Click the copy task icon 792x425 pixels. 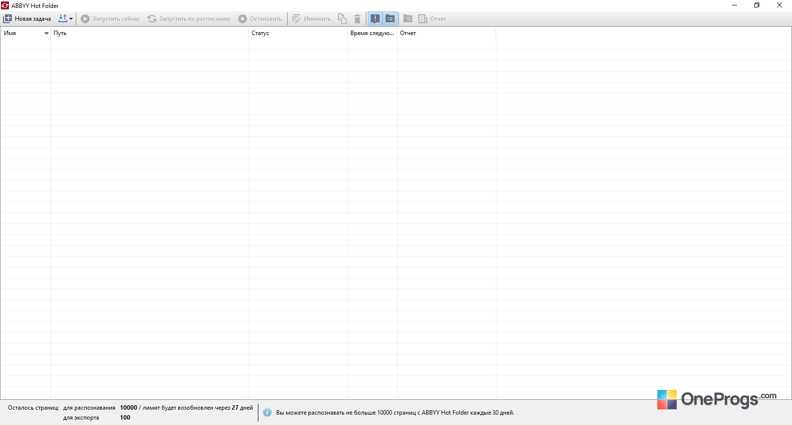pos(342,19)
